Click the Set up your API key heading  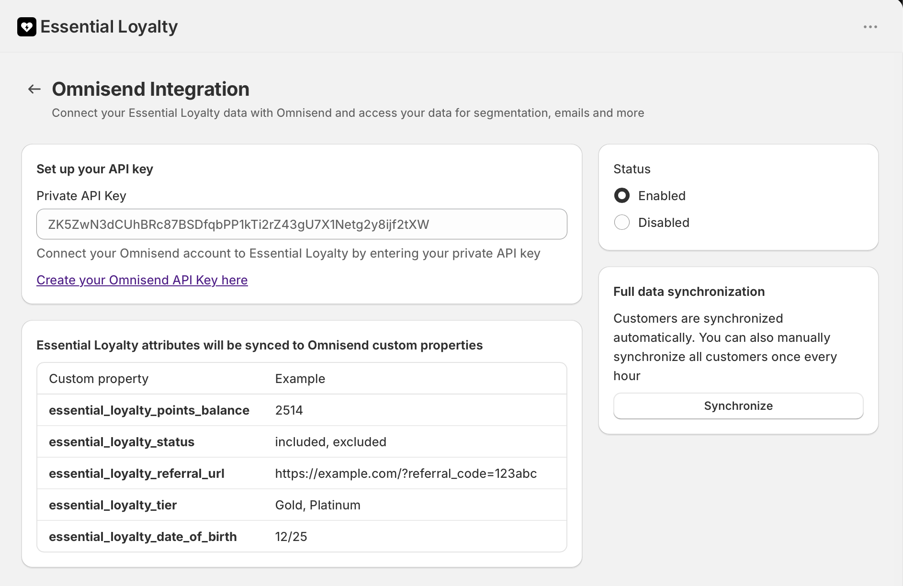(x=95, y=169)
